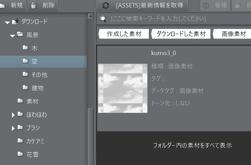Click the [ASSETS]最新情報を取得 refresh button
This screenshot has width=251, height=165.
(x=142, y=5)
